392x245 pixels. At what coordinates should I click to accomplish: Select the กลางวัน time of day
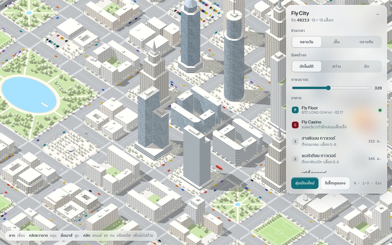(x=307, y=42)
